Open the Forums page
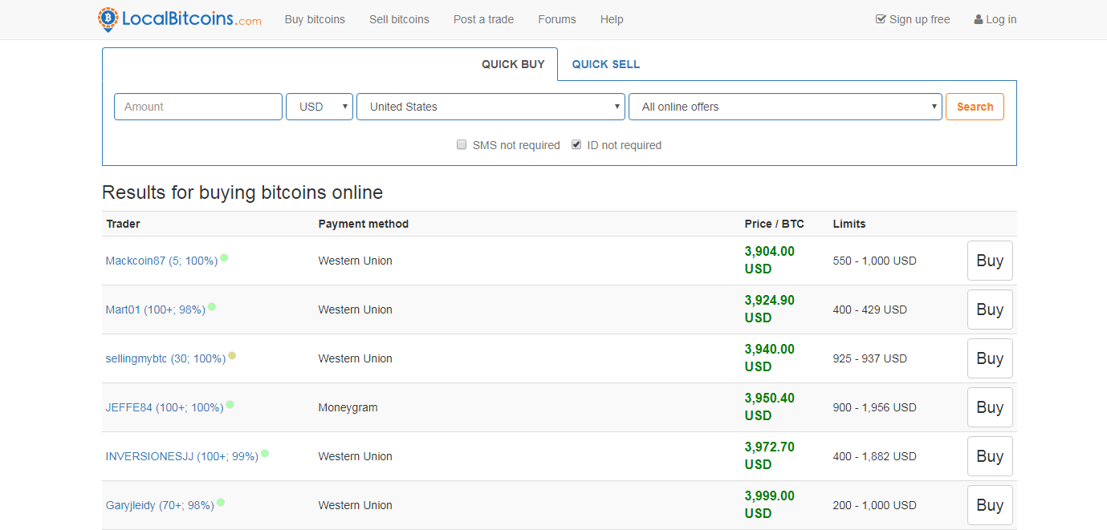1107x530 pixels. pyautogui.click(x=557, y=19)
